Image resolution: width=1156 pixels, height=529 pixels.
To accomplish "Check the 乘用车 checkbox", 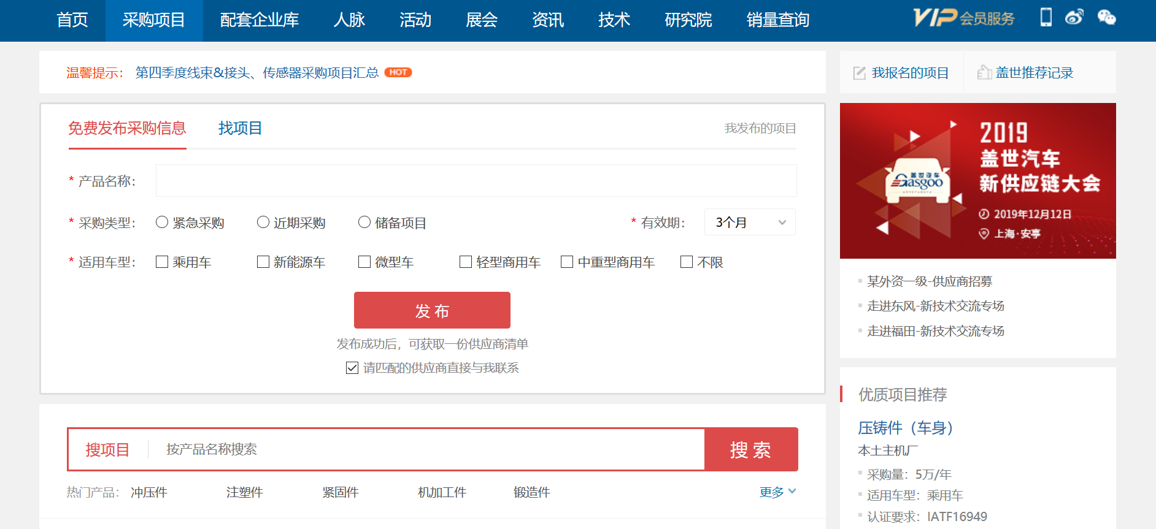I will click(x=162, y=262).
